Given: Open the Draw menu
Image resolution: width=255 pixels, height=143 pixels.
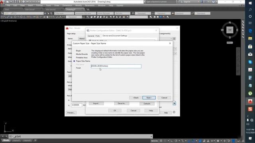Looking at the screenshot, I should [57, 6].
